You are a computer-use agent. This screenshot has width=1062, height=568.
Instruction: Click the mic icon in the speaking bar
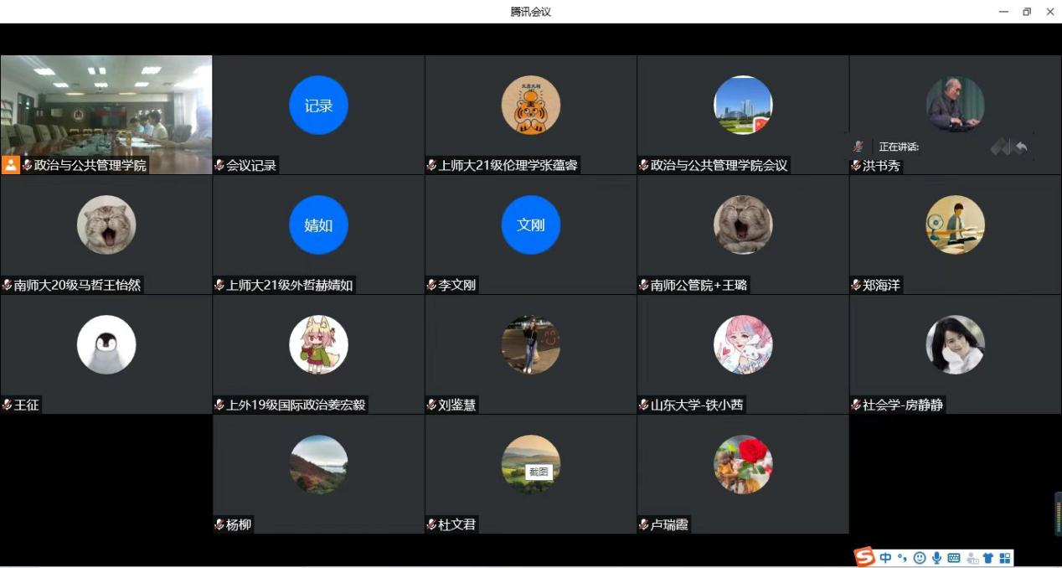[x=858, y=147]
